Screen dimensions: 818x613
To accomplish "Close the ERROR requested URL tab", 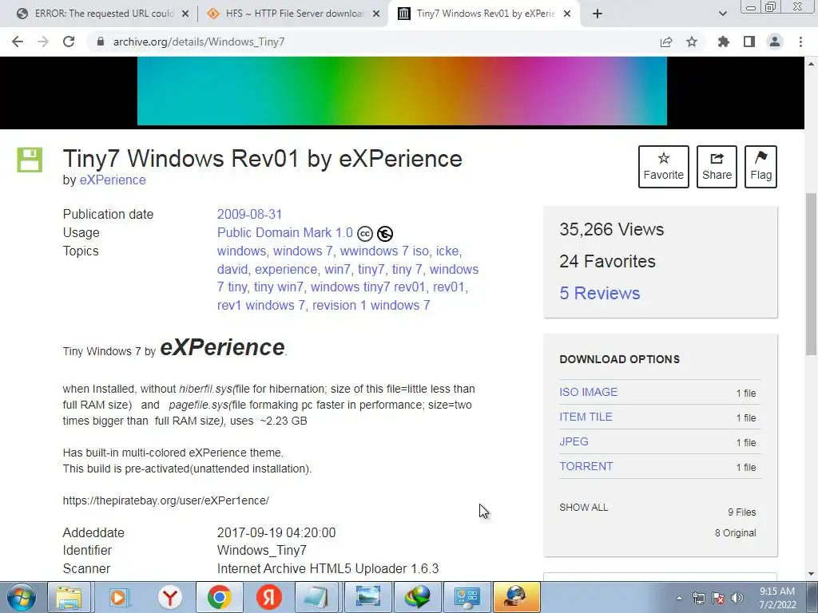I will click(185, 14).
